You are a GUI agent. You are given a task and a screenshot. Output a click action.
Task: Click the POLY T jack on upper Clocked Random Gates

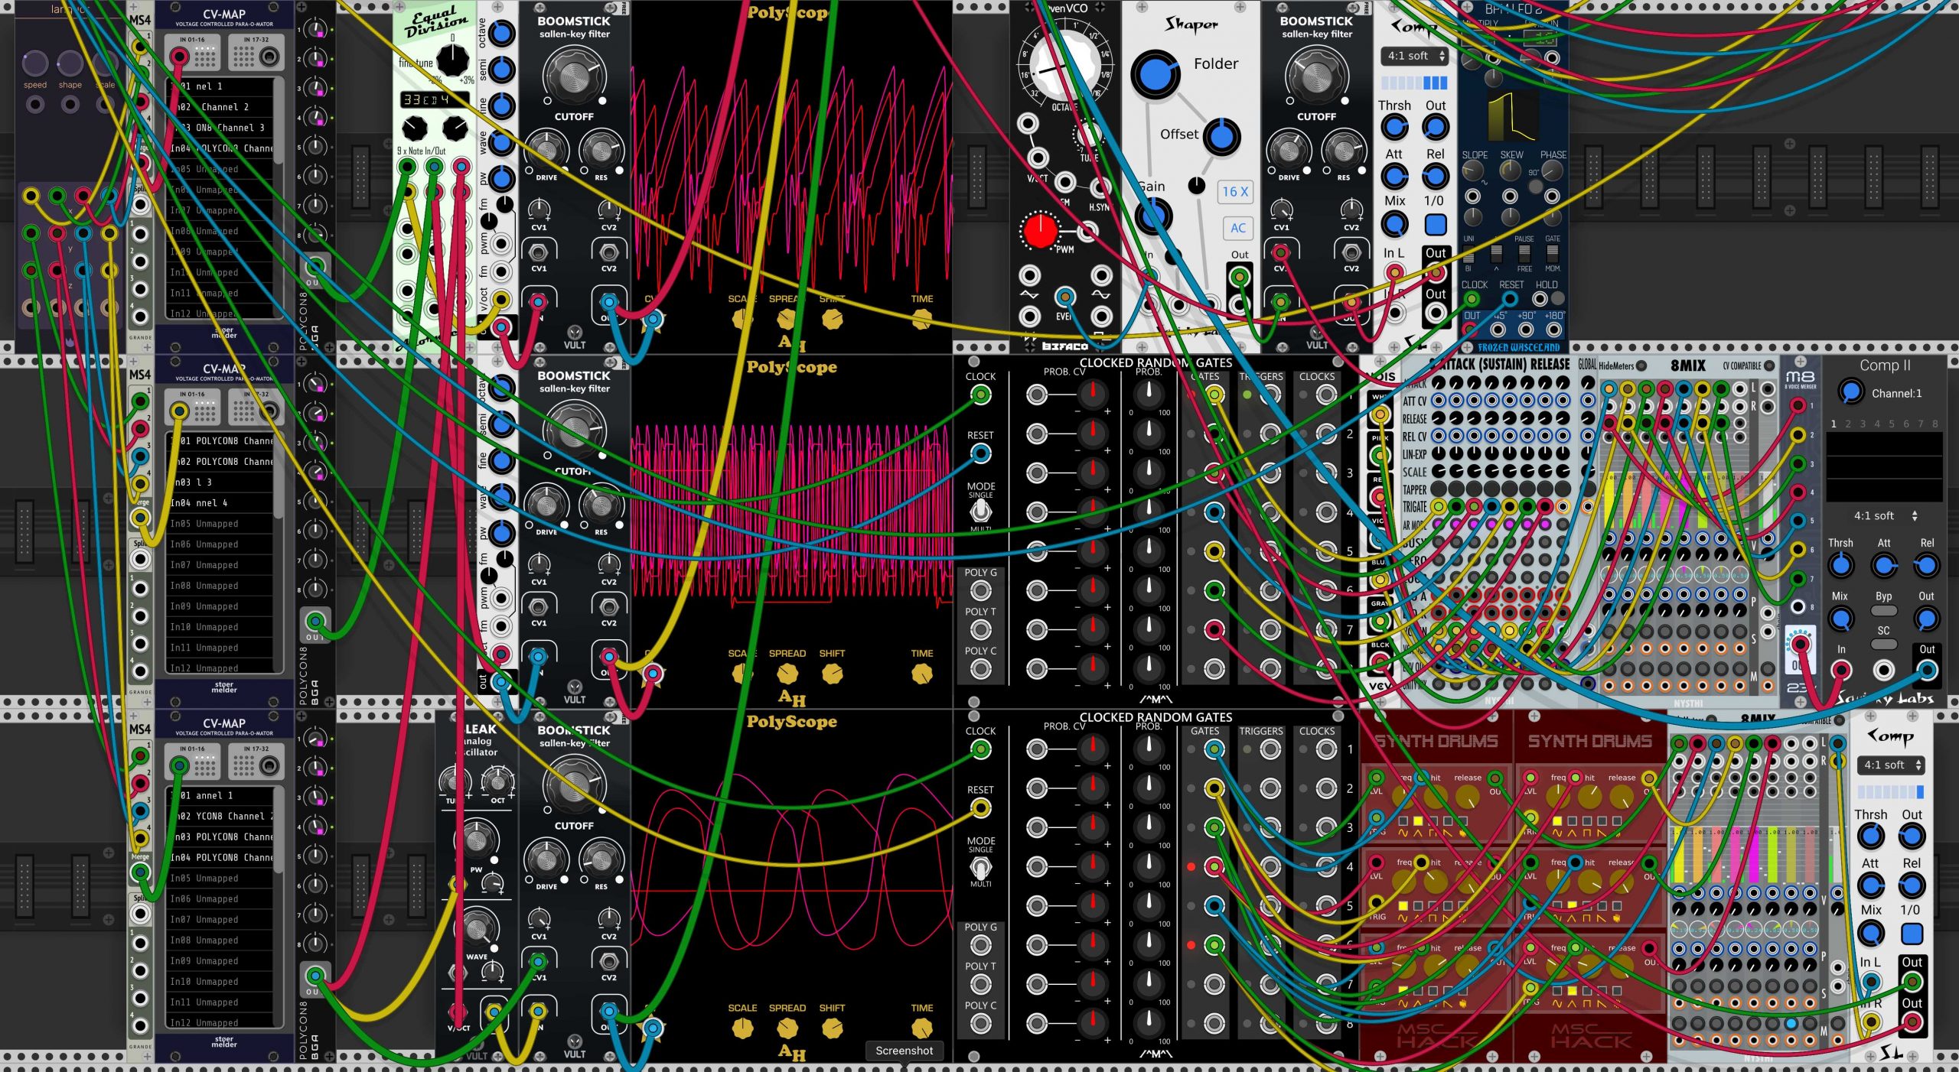click(x=980, y=630)
